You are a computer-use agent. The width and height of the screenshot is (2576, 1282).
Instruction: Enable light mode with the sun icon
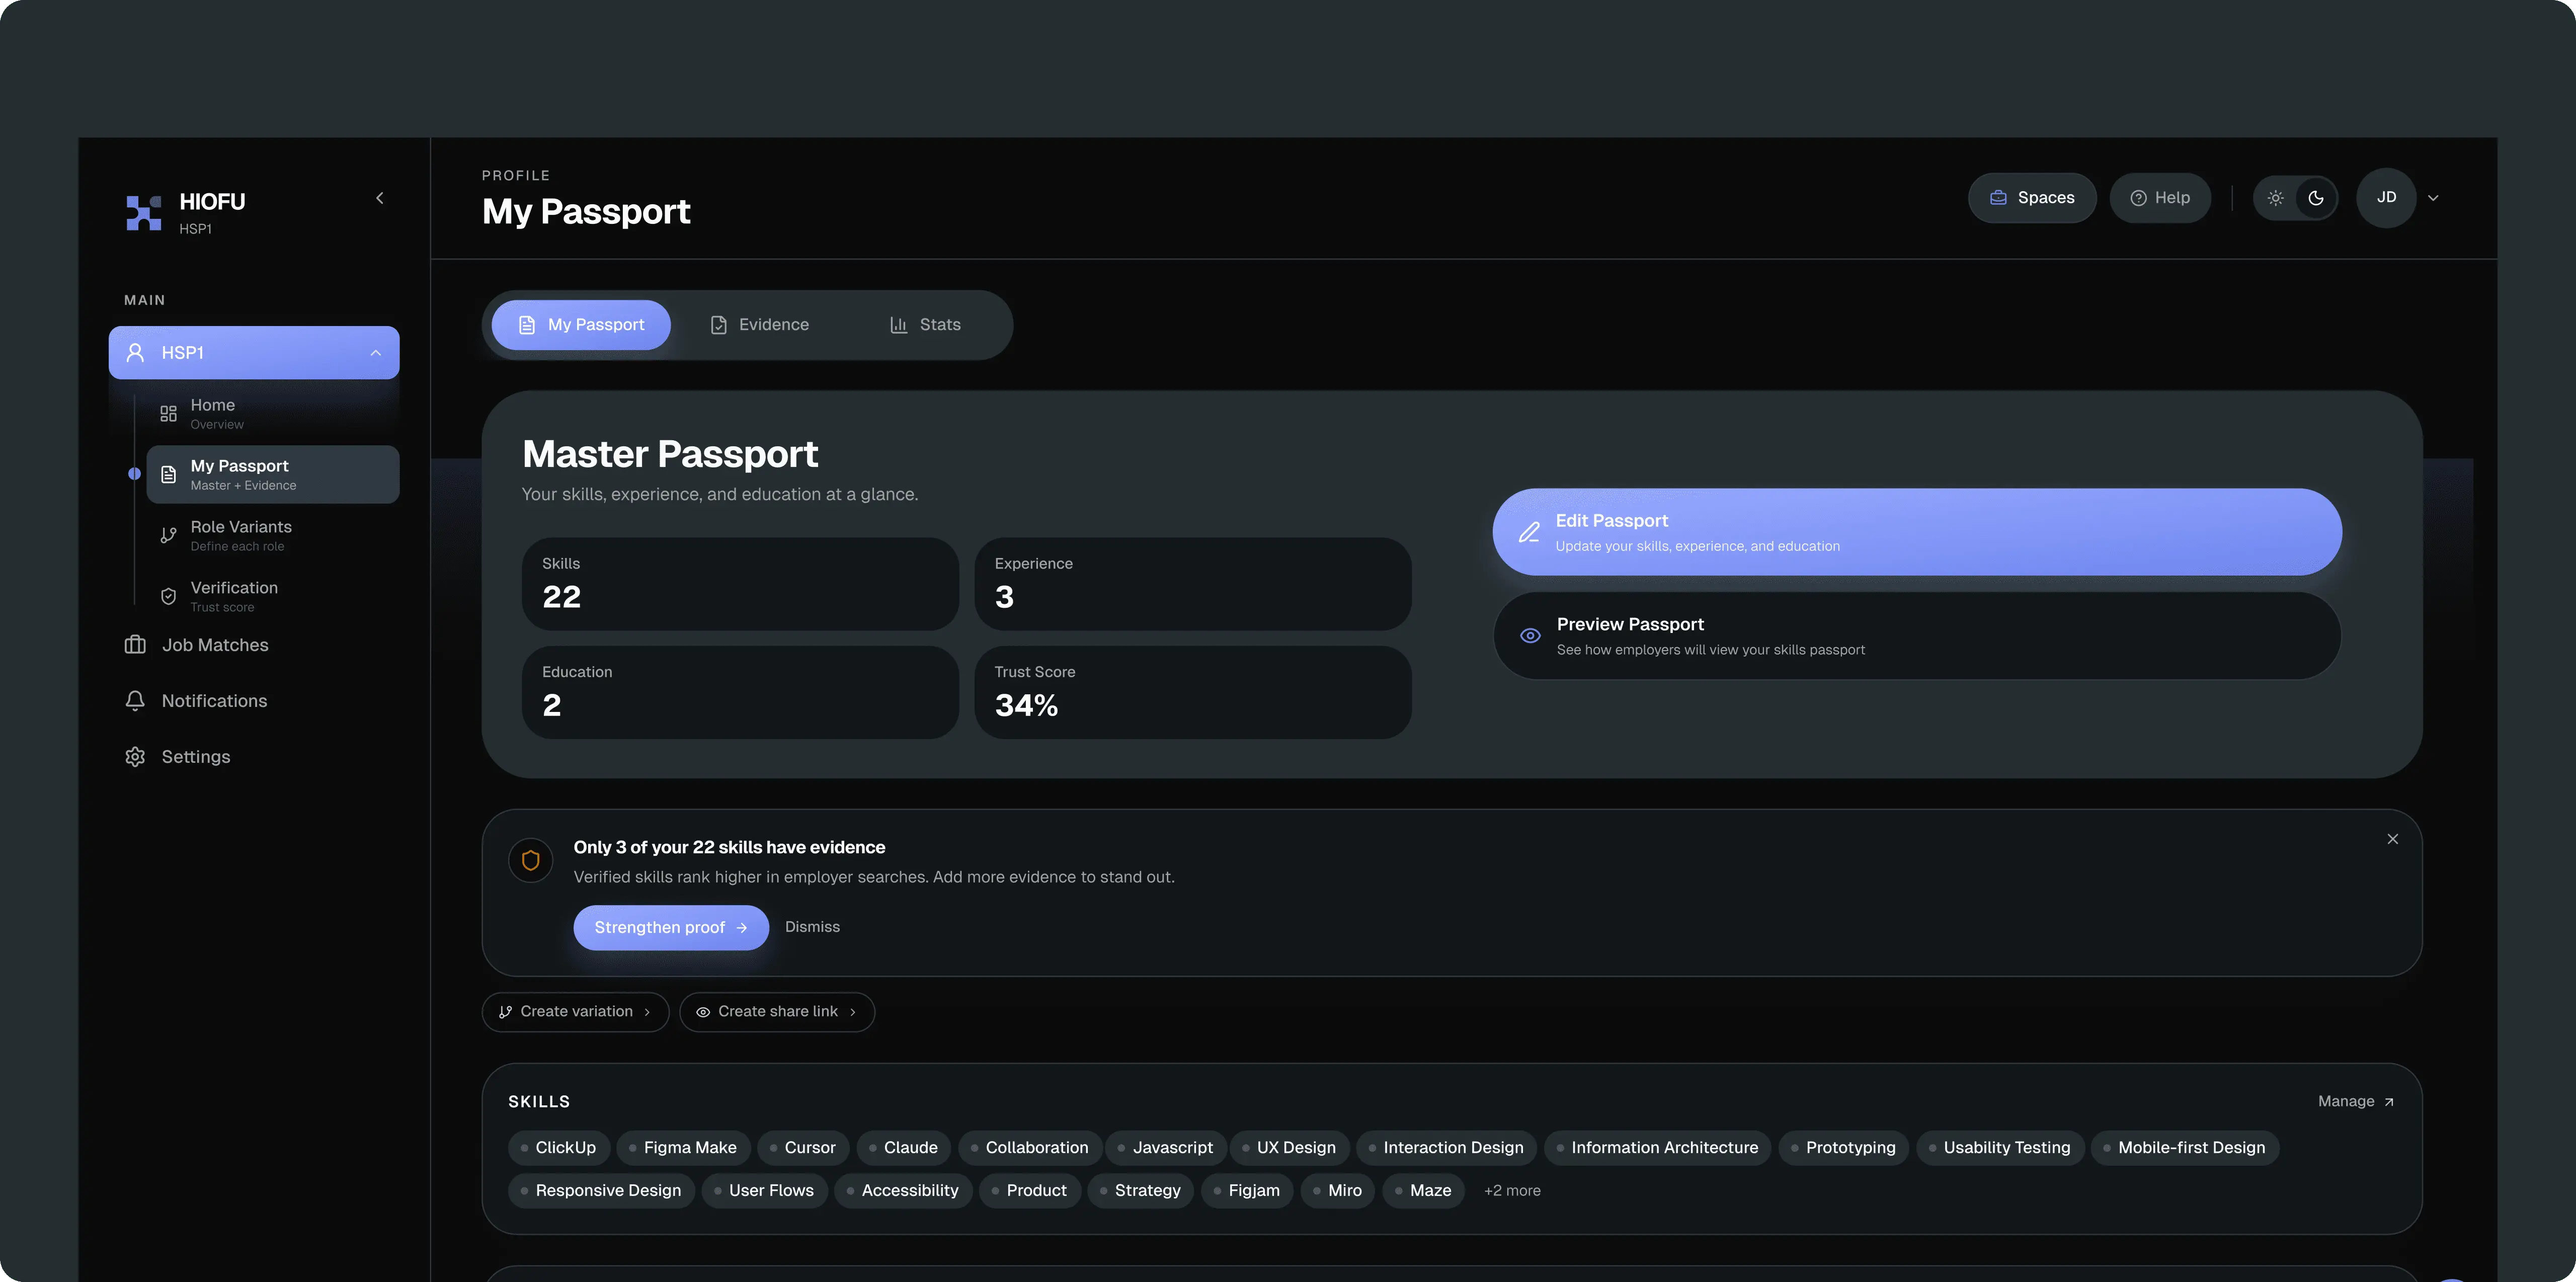pos(2275,198)
